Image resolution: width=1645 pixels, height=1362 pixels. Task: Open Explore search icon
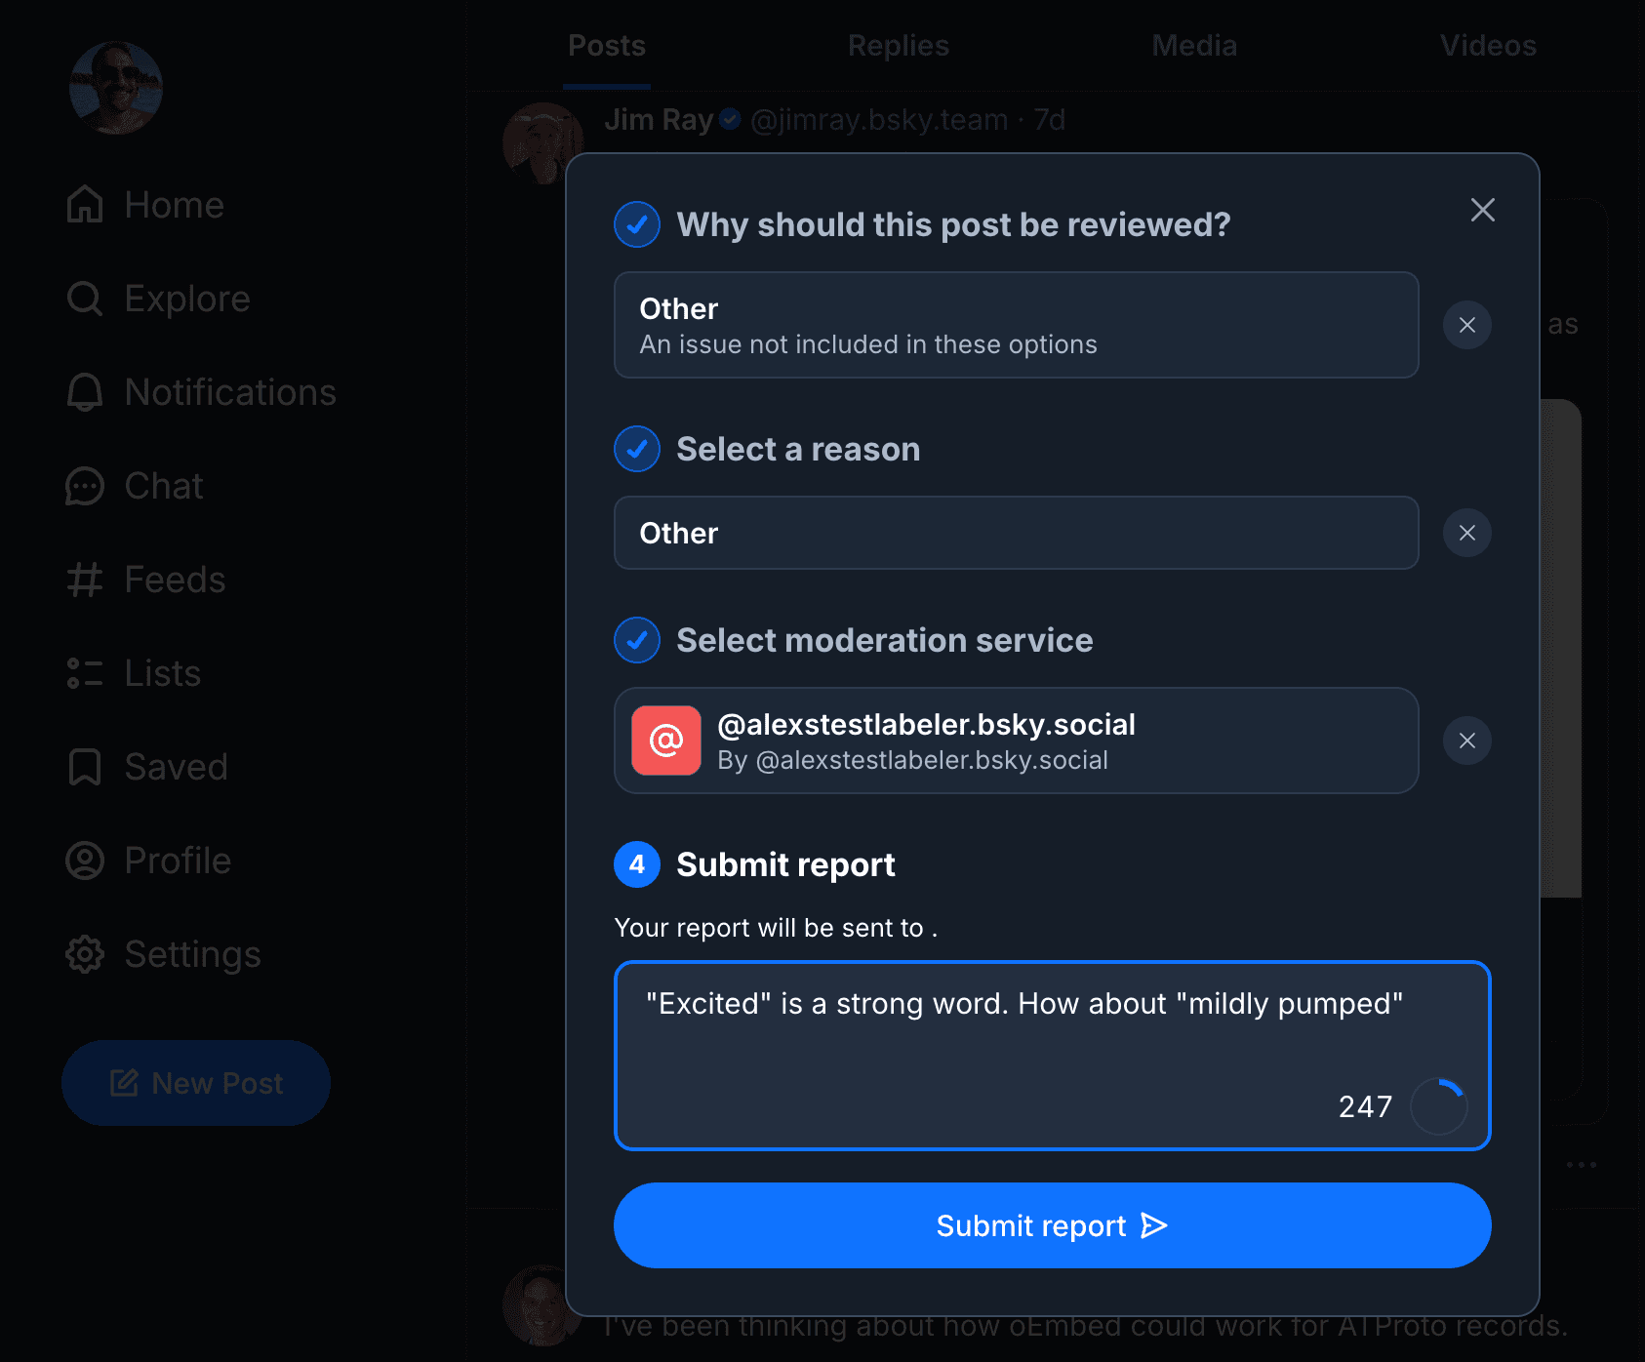coord(85,299)
